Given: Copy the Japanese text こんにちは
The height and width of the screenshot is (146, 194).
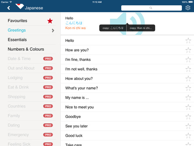Looking at the screenshot, I should (x=113, y=28).
